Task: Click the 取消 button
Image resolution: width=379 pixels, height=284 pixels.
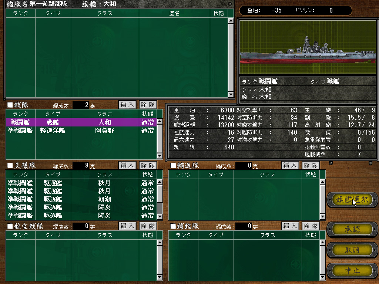Action: (x=352, y=250)
